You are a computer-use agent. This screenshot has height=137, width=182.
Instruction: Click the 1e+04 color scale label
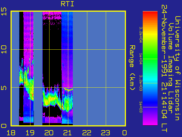(x=141, y=59)
